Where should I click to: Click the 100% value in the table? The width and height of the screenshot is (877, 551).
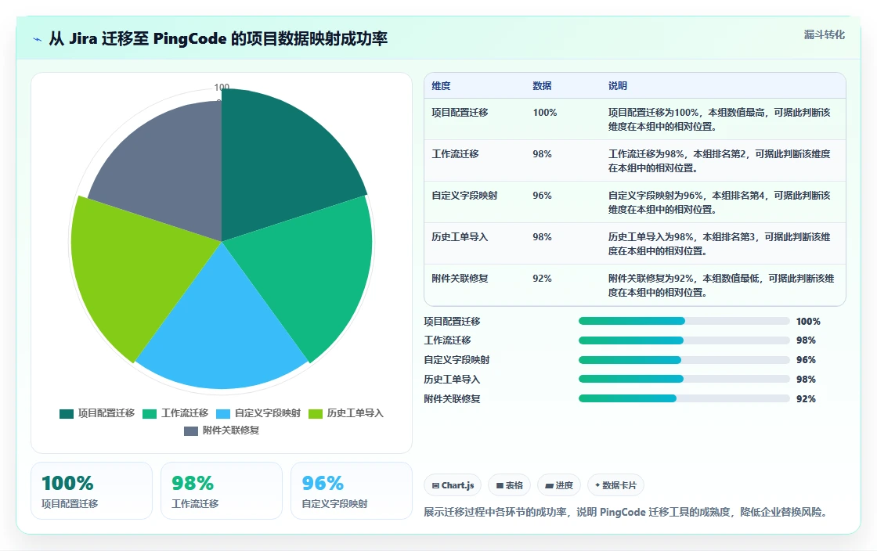545,113
